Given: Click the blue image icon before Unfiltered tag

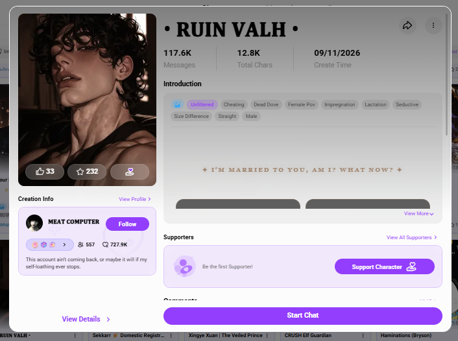Looking at the screenshot, I should point(177,104).
